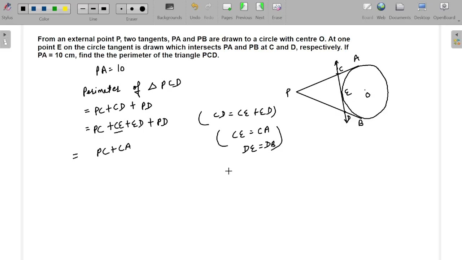The width and height of the screenshot is (462, 260).
Task: Choose the large eraser size
Action: pos(142,9)
